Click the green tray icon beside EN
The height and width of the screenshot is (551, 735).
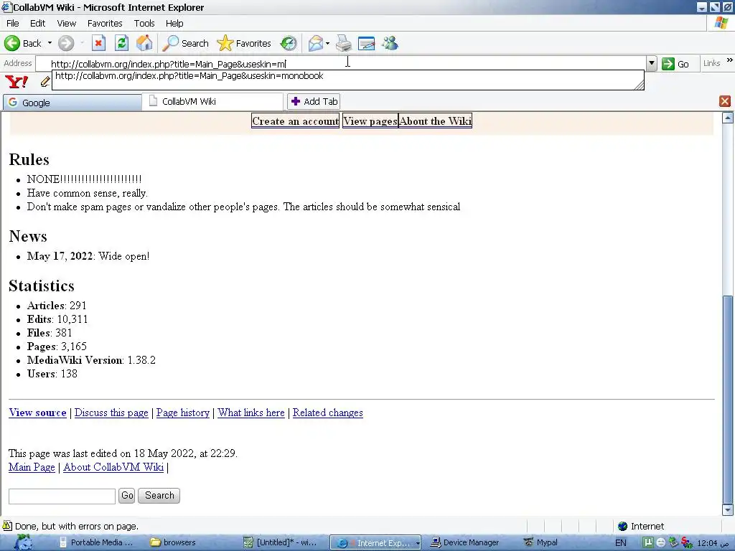click(x=648, y=542)
